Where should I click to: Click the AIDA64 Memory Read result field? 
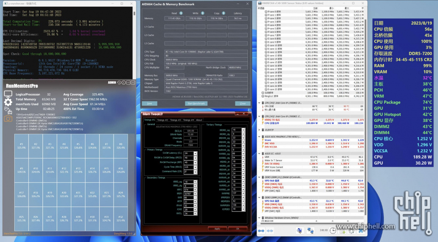pyautogui.click(x=174, y=18)
